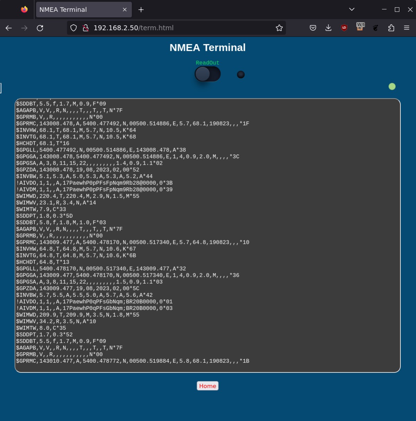
Task: Click line $GPGLL ending A*32
Action: (x=101, y=269)
